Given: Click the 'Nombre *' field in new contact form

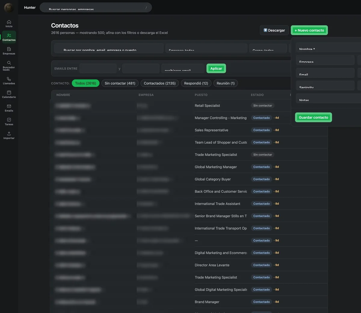Looking at the screenshot, I should tap(328, 47).
